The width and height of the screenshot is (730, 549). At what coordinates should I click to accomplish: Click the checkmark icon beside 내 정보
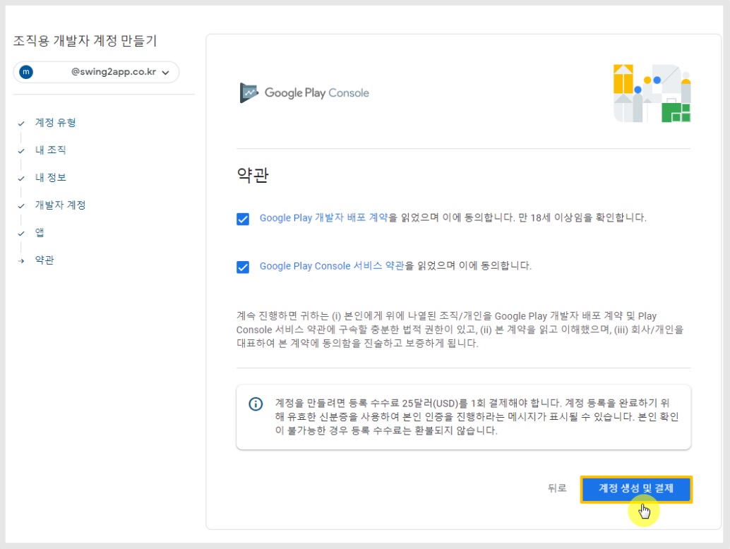pos(21,179)
